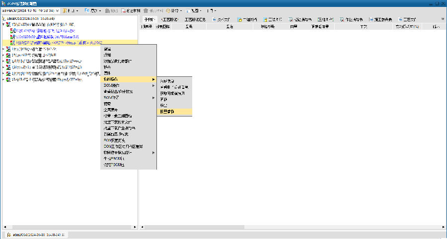Select the admBOM root item in the tree
Viewport: 447px width, 239px height.
click(x=30, y=18)
